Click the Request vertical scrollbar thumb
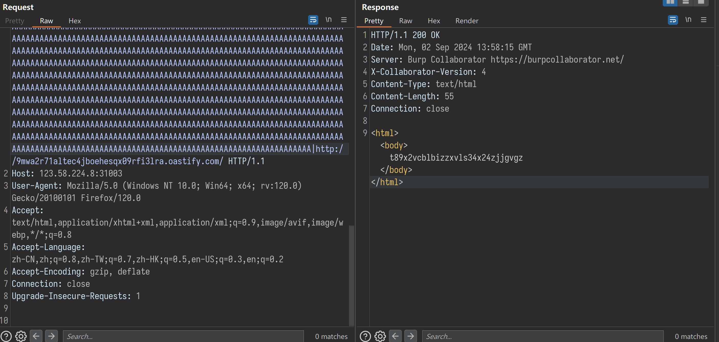 [352, 275]
